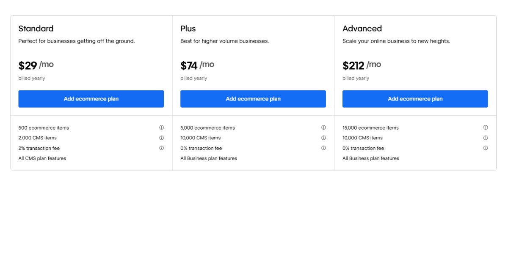Click the $74 /mo price
This screenshot has width=508, height=266.
197,65
